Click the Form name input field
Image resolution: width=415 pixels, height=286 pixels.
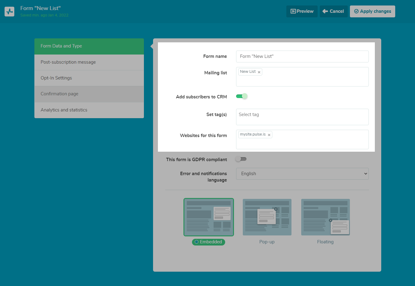pyautogui.click(x=302, y=56)
